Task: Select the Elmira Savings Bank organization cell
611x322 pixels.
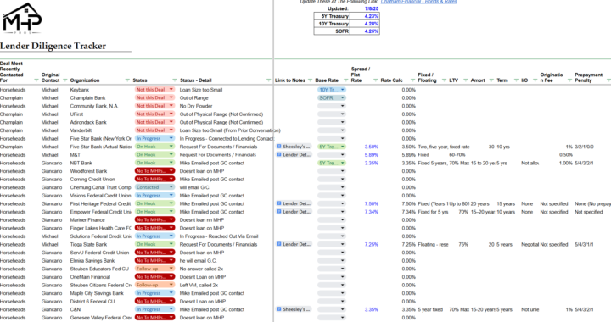Action: point(92,260)
